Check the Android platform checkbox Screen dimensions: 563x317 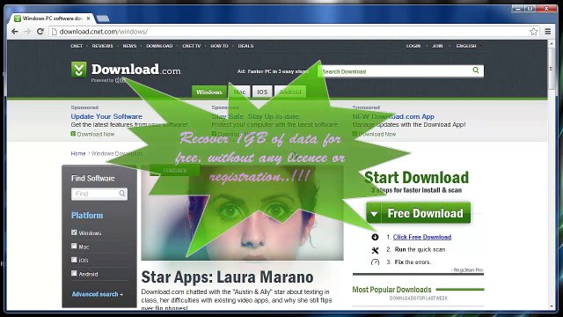[x=74, y=273]
